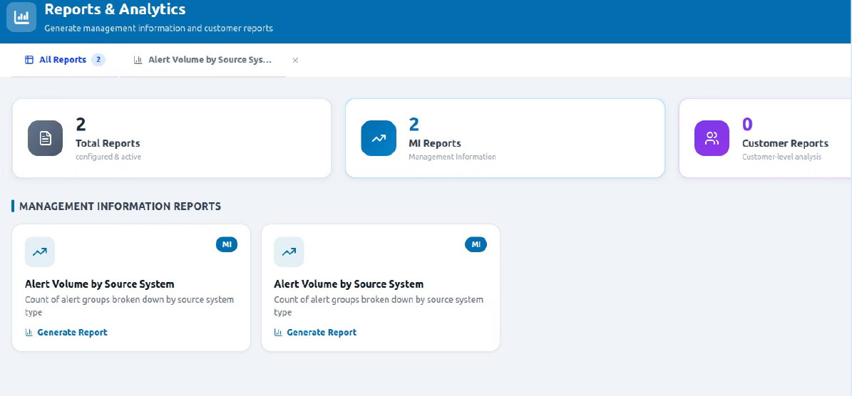The height and width of the screenshot is (396, 852).
Task: Click the bar chart icon on the Alert Volume tab
Action: tap(138, 60)
